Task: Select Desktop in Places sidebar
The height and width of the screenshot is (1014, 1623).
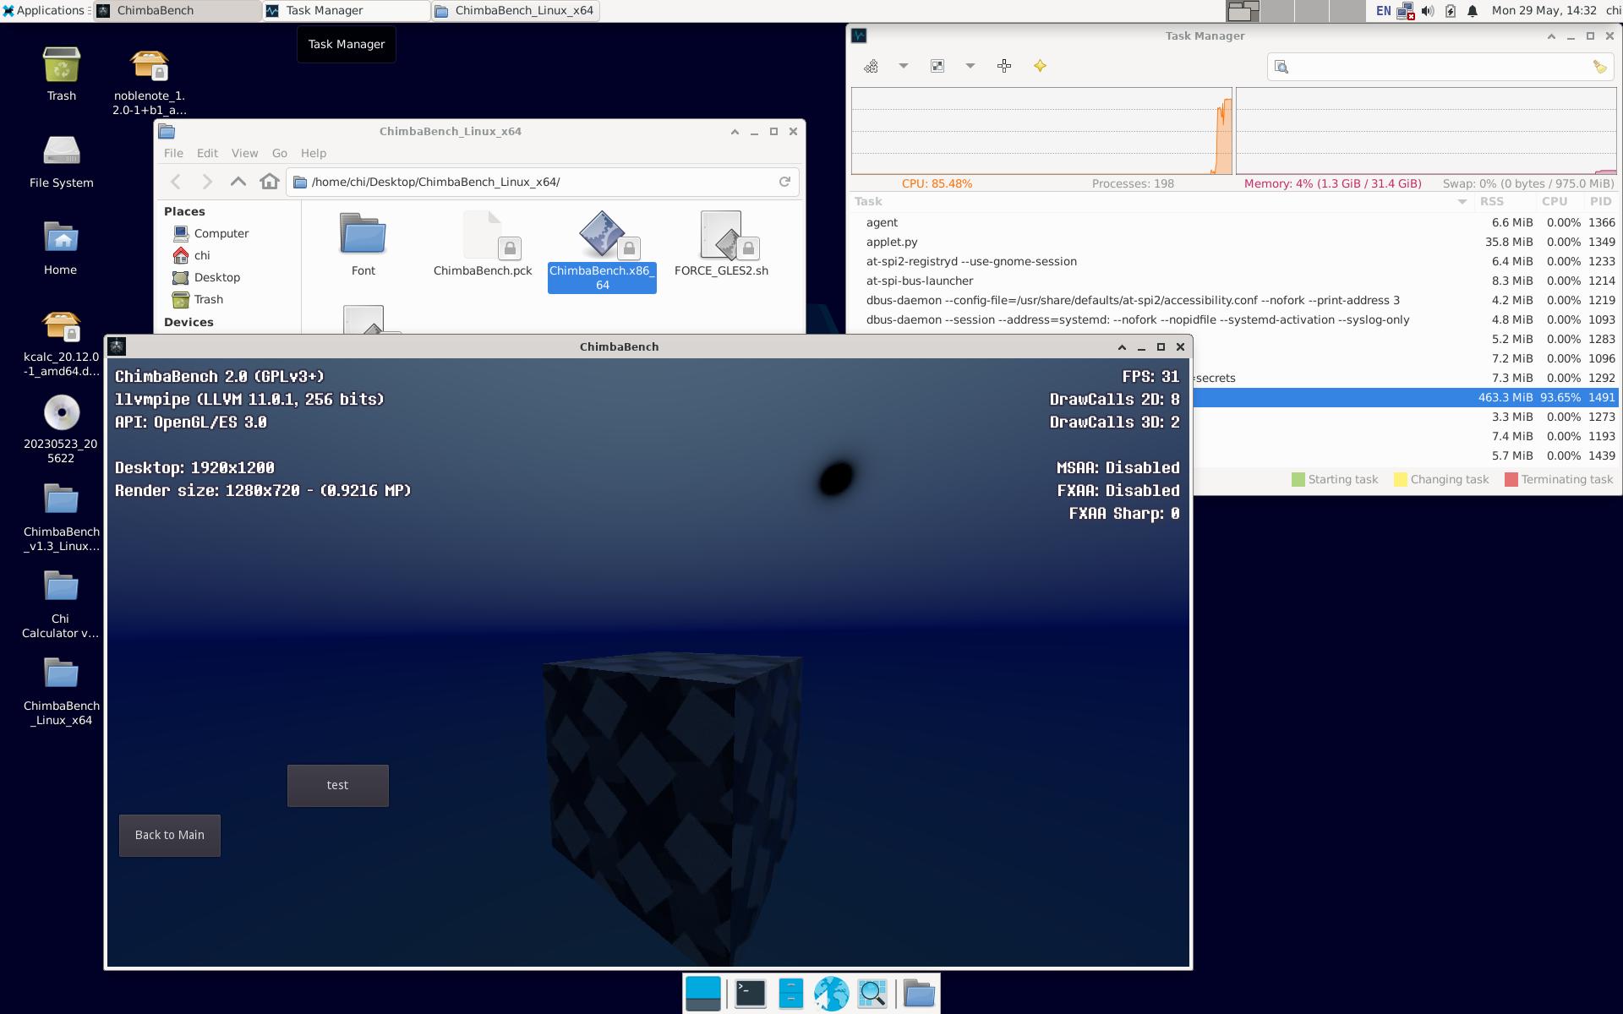Action: click(x=216, y=277)
